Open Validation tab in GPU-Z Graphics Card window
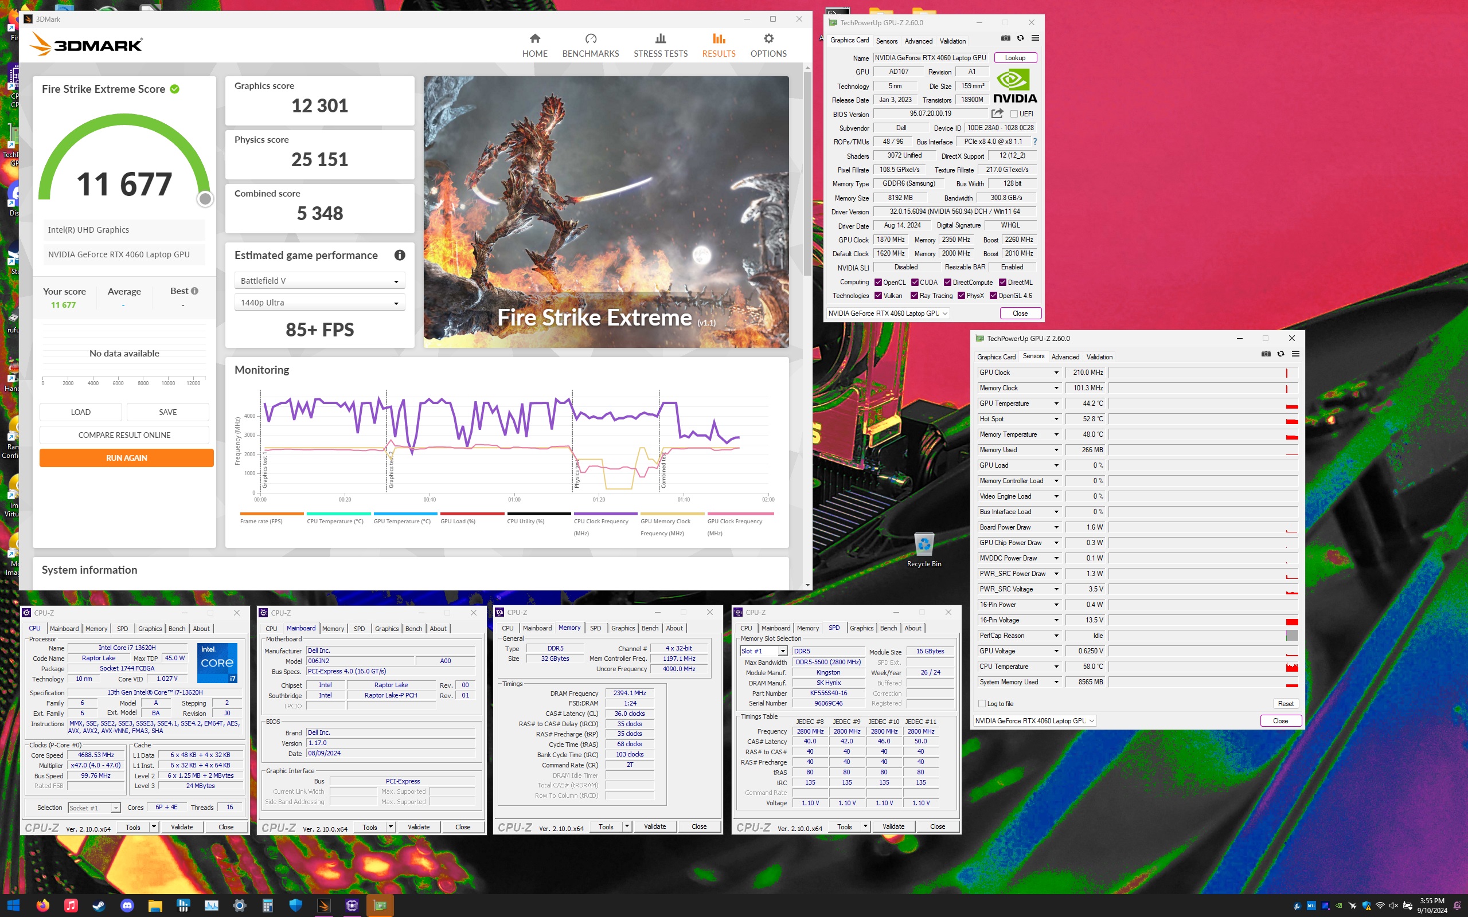1468x917 pixels. coord(952,41)
